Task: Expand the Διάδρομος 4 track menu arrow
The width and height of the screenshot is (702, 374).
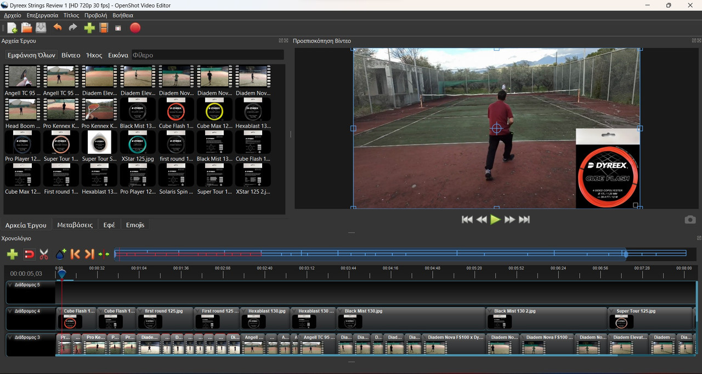Action: click(10, 311)
